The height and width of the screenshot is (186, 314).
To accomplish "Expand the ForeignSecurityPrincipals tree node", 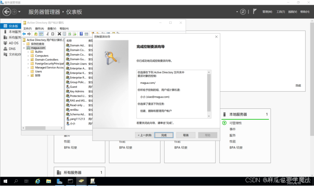I will pyautogui.click(x=28, y=64).
